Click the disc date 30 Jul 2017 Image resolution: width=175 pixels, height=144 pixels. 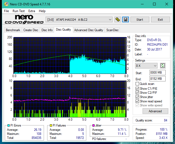(154, 49)
